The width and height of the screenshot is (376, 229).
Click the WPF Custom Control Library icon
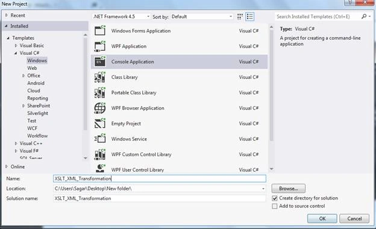100,154
